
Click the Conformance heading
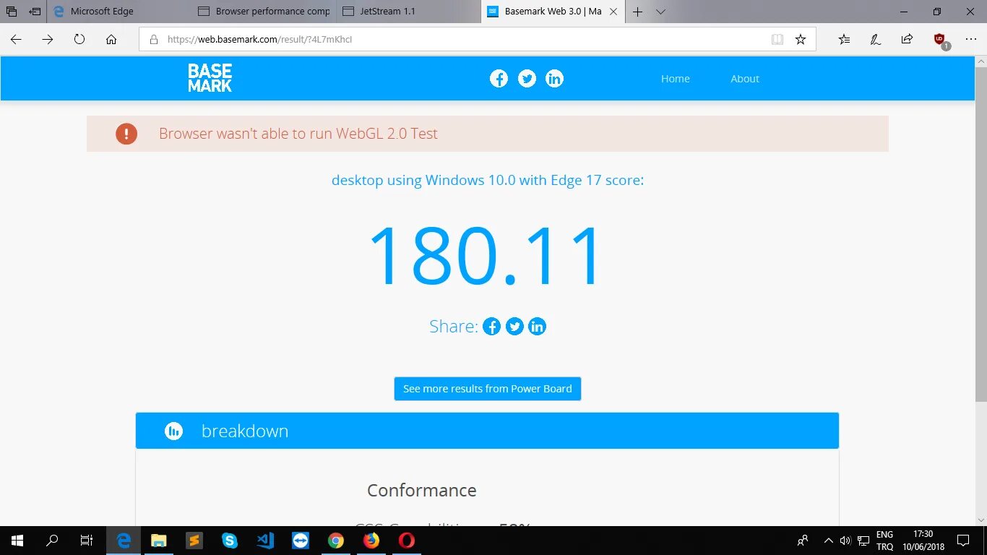pyautogui.click(x=422, y=490)
